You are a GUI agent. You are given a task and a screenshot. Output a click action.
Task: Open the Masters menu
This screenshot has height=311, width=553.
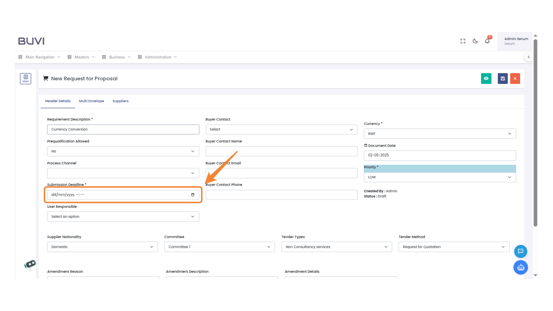coord(82,57)
